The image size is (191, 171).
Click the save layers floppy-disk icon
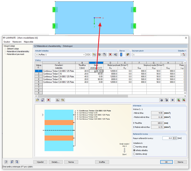[x=43, y=100]
